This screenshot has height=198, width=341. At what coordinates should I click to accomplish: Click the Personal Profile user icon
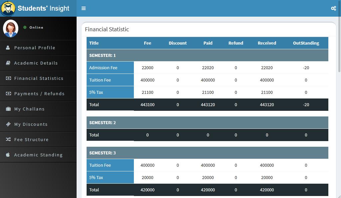click(8, 48)
